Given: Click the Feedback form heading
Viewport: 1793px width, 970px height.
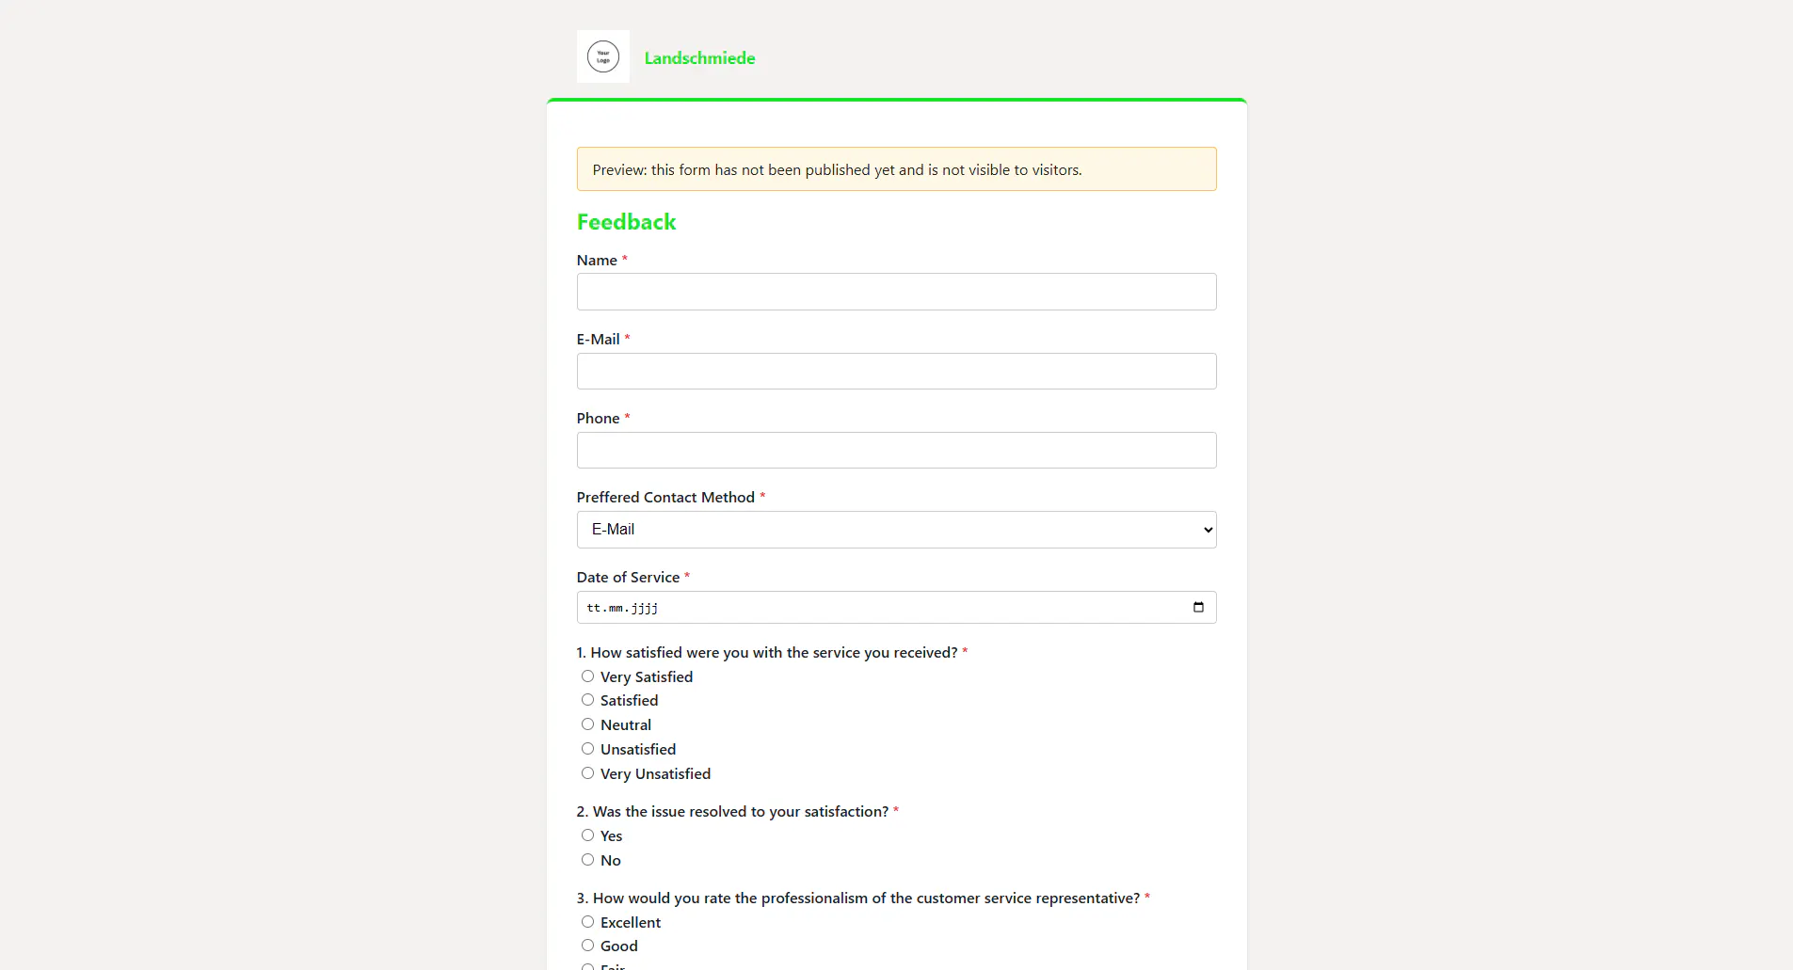Looking at the screenshot, I should click(626, 222).
